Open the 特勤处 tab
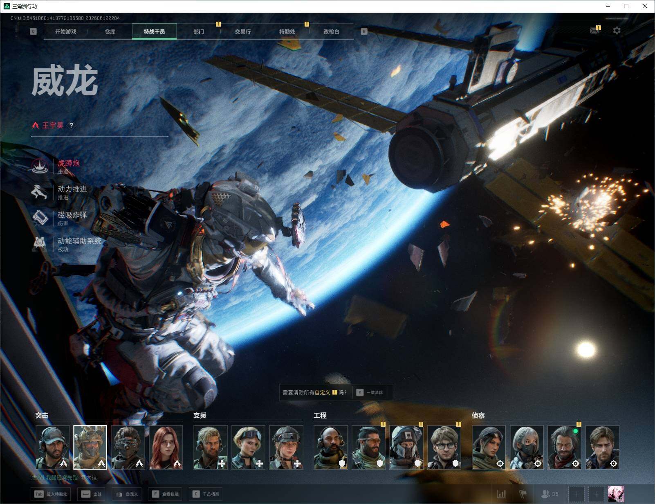This screenshot has height=504, width=655. tap(287, 32)
